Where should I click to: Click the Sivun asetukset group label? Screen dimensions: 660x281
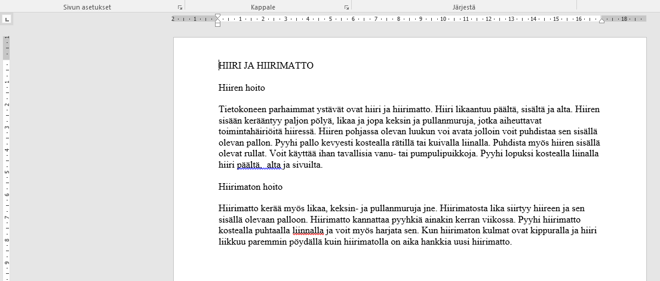(x=87, y=7)
